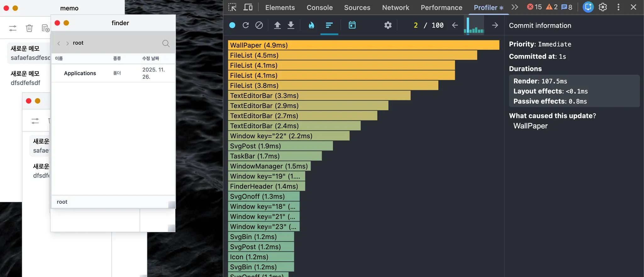The height and width of the screenshot is (277, 644).
Task: Switch to Flamegraph chart view
Action: pos(311,25)
